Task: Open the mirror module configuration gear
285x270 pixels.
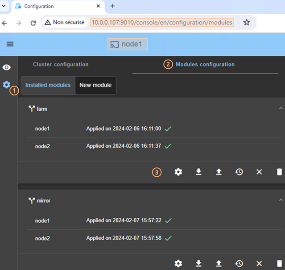Action: [178, 263]
